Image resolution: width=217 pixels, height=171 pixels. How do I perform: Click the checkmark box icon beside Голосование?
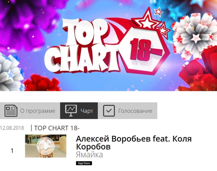tap(109, 111)
